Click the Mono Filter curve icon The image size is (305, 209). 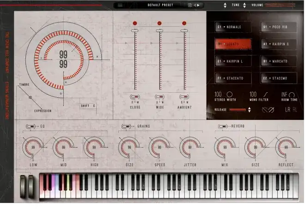pyautogui.click(x=266, y=95)
